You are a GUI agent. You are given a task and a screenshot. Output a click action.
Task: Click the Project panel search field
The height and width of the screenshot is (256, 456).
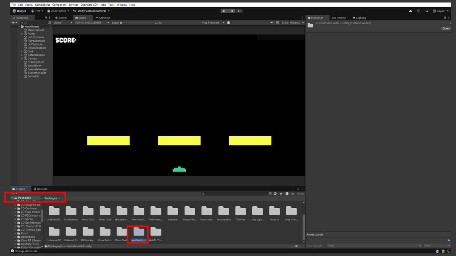[234, 194]
